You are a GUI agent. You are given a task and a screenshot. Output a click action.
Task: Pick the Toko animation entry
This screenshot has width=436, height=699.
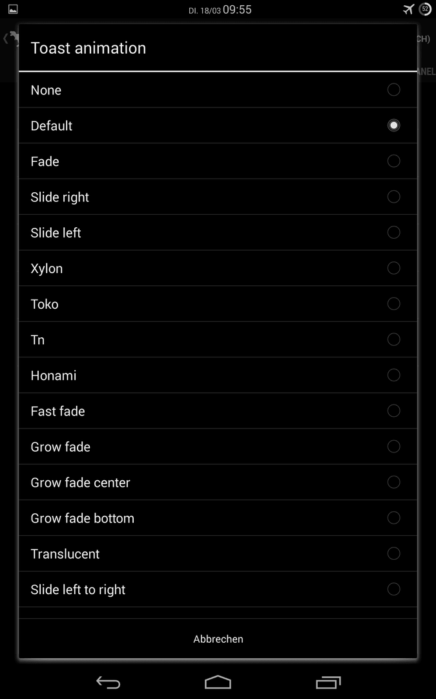218,304
